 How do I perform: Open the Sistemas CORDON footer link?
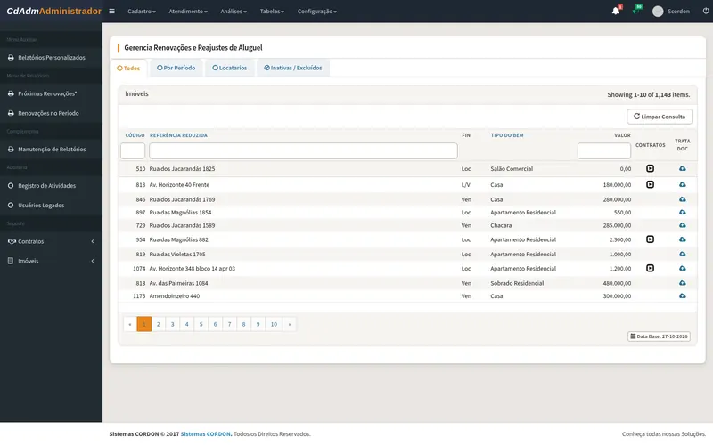206,434
